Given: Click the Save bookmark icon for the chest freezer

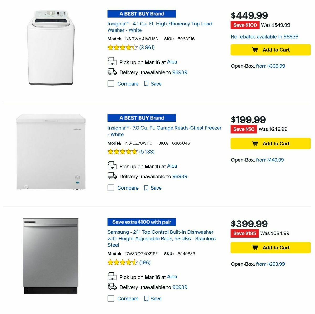Looking at the screenshot, I should [x=146, y=188].
